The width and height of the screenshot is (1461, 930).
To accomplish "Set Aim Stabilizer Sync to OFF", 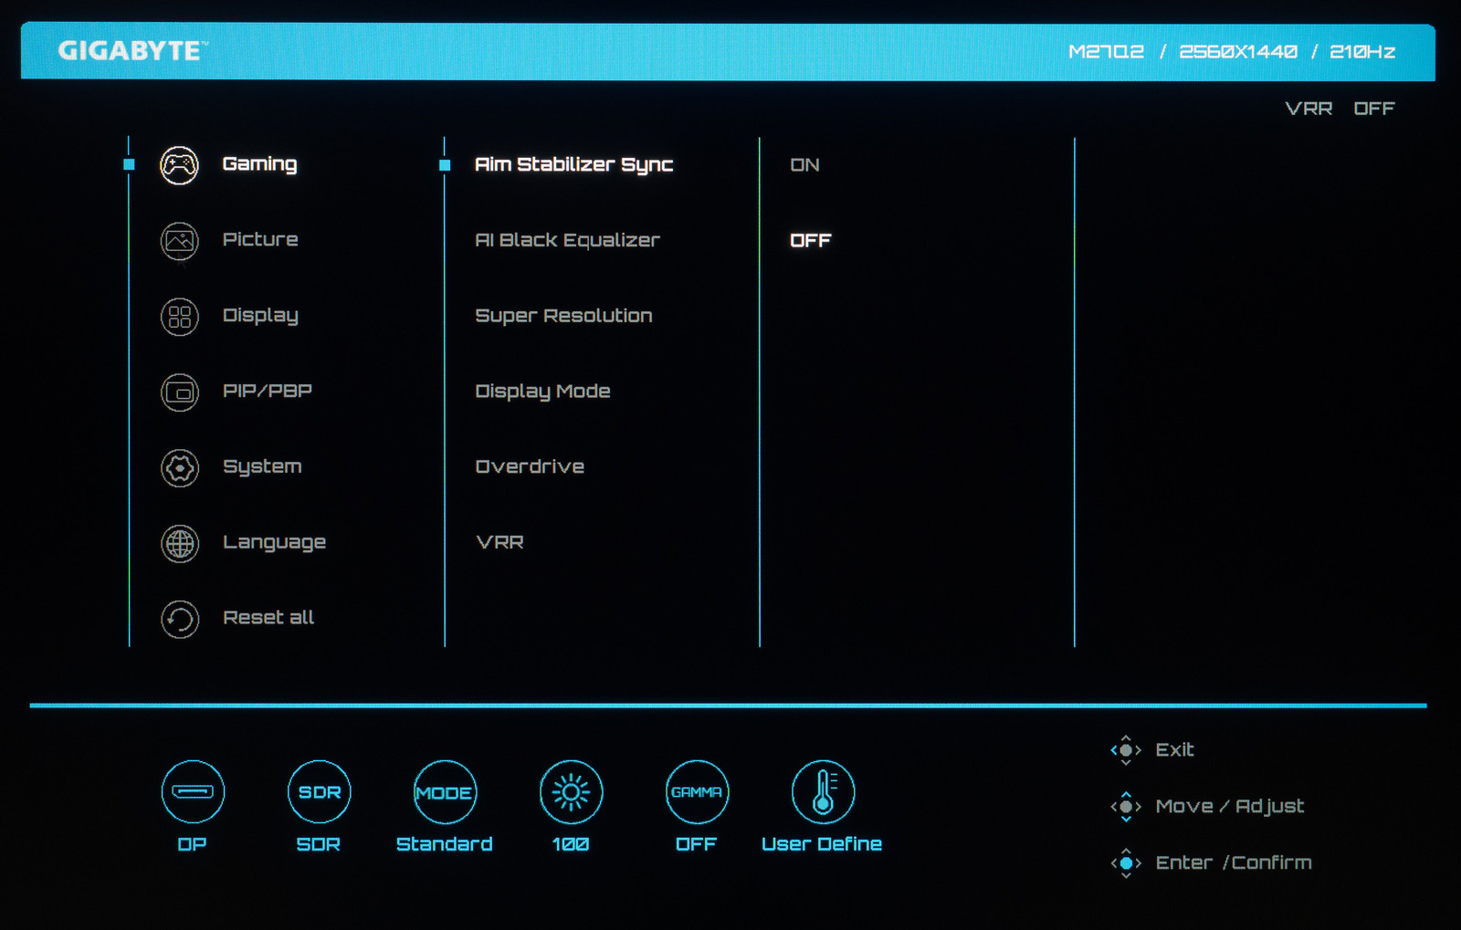I will (810, 241).
